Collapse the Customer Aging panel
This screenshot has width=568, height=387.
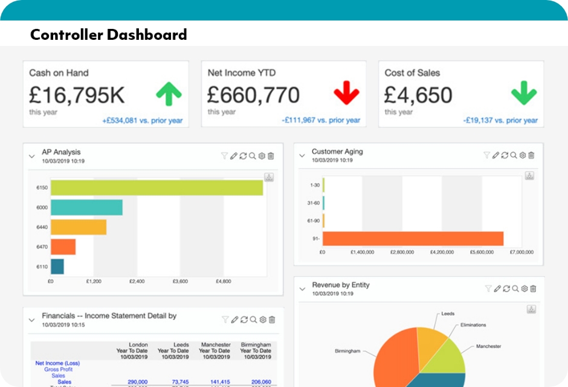point(302,156)
